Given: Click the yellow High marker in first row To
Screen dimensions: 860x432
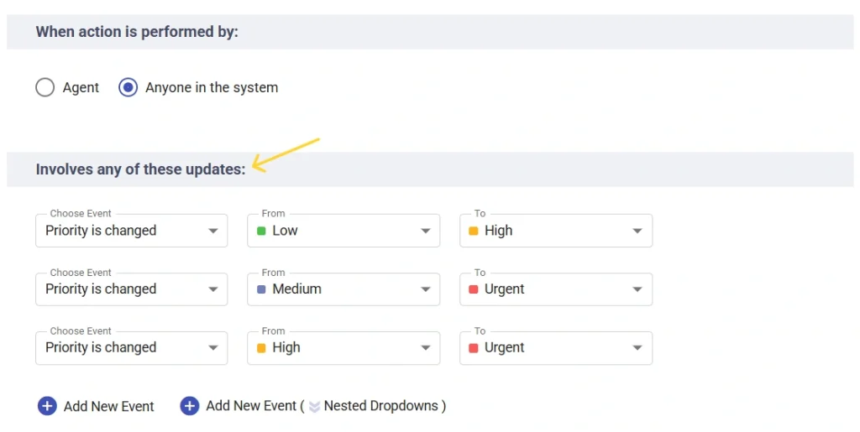Looking at the screenshot, I should click(474, 231).
